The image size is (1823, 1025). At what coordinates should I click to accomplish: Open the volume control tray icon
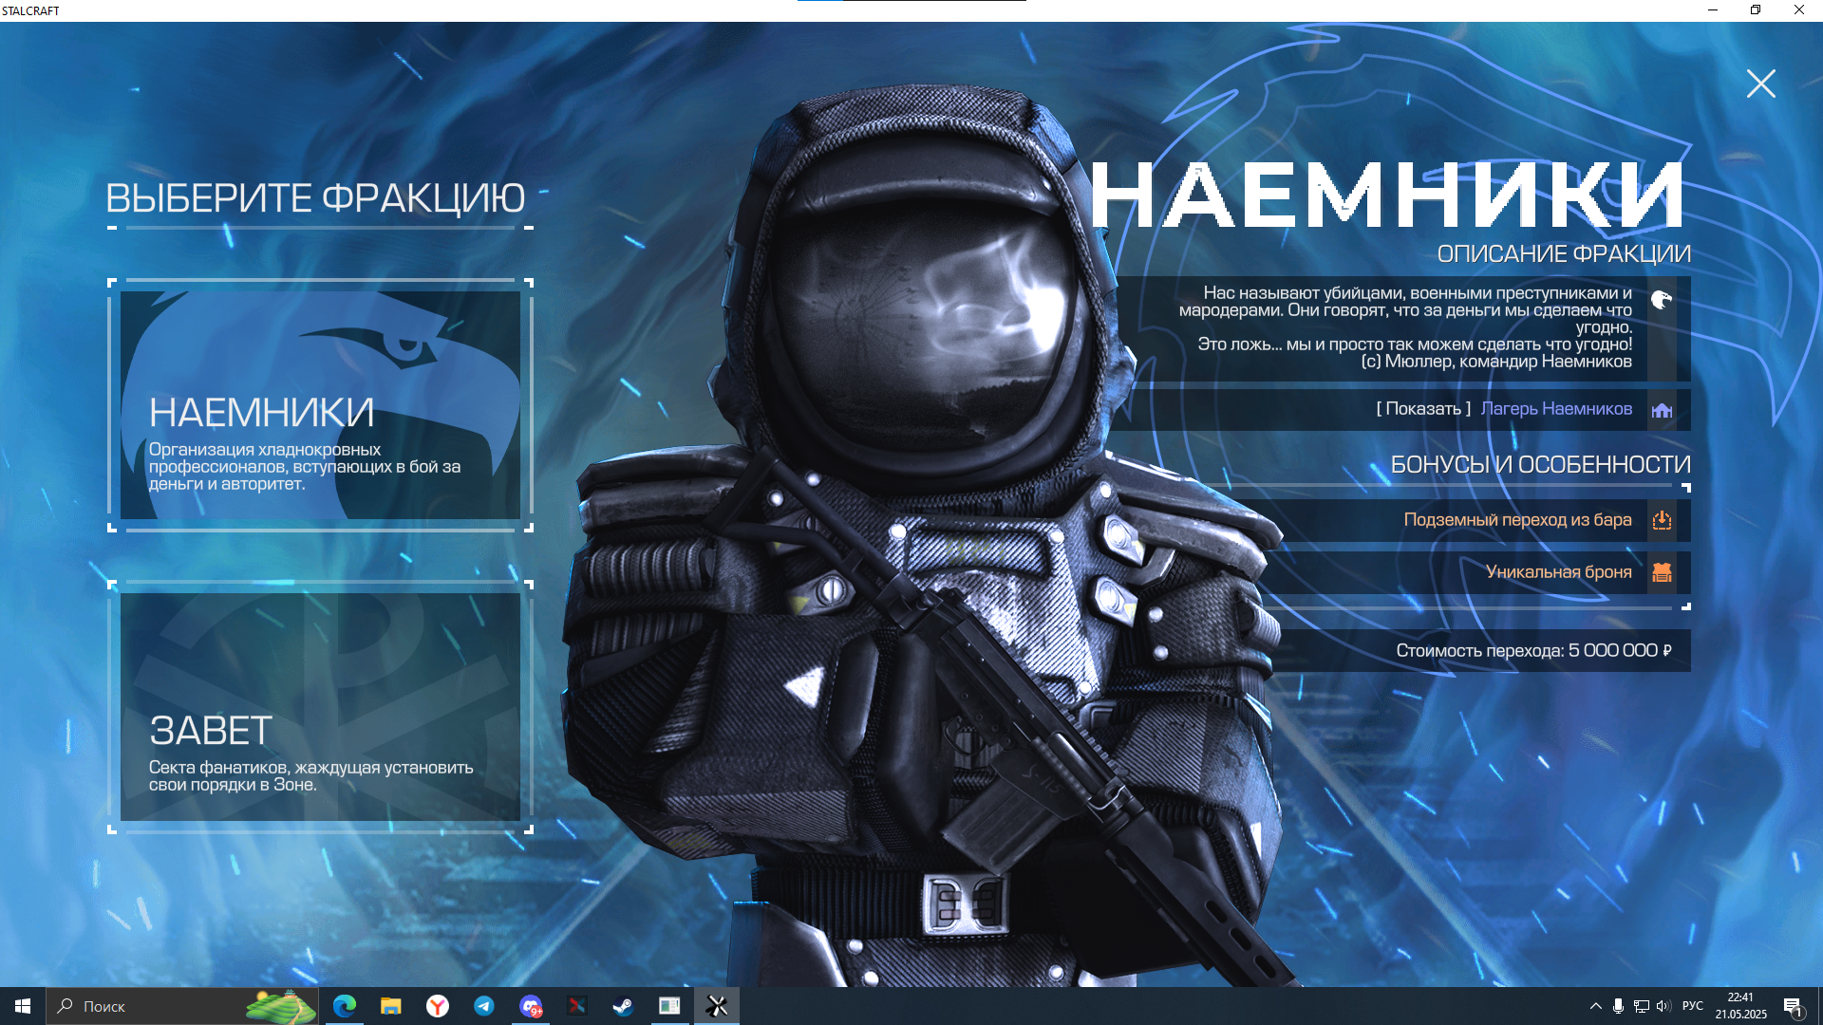(1663, 1006)
